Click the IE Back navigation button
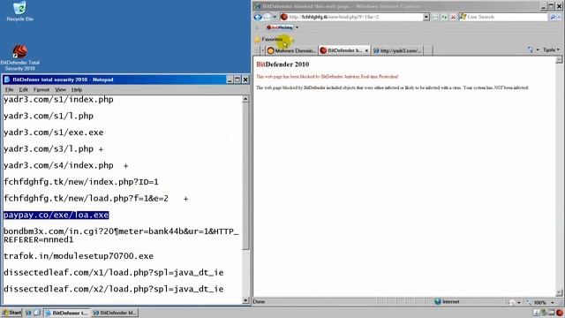The height and width of the screenshot is (318, 565). click(258, 17)
